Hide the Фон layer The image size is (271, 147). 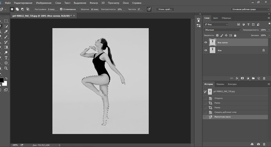(206, 50)
